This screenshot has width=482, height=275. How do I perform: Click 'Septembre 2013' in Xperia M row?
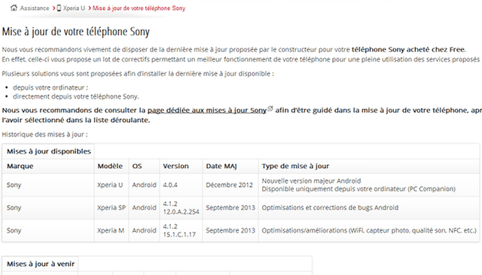[230, 231]
